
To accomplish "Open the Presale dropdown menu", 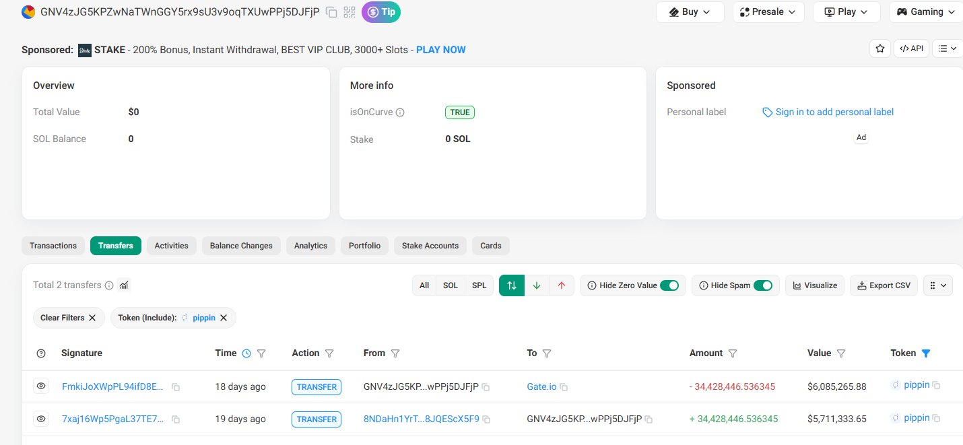I will [x=768, y=12].
